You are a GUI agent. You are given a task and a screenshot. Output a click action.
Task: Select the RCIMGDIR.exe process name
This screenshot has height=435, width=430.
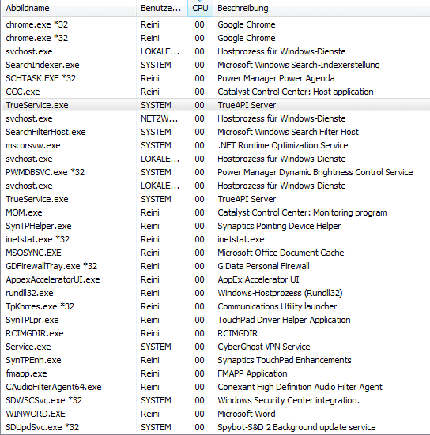tap(35, 333)
